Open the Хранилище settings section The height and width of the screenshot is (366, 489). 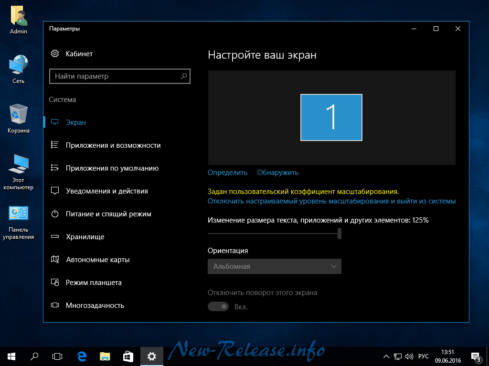(85, 237)
